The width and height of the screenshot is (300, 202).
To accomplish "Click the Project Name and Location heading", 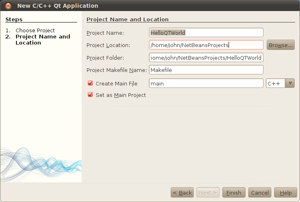I will [128, 19].
